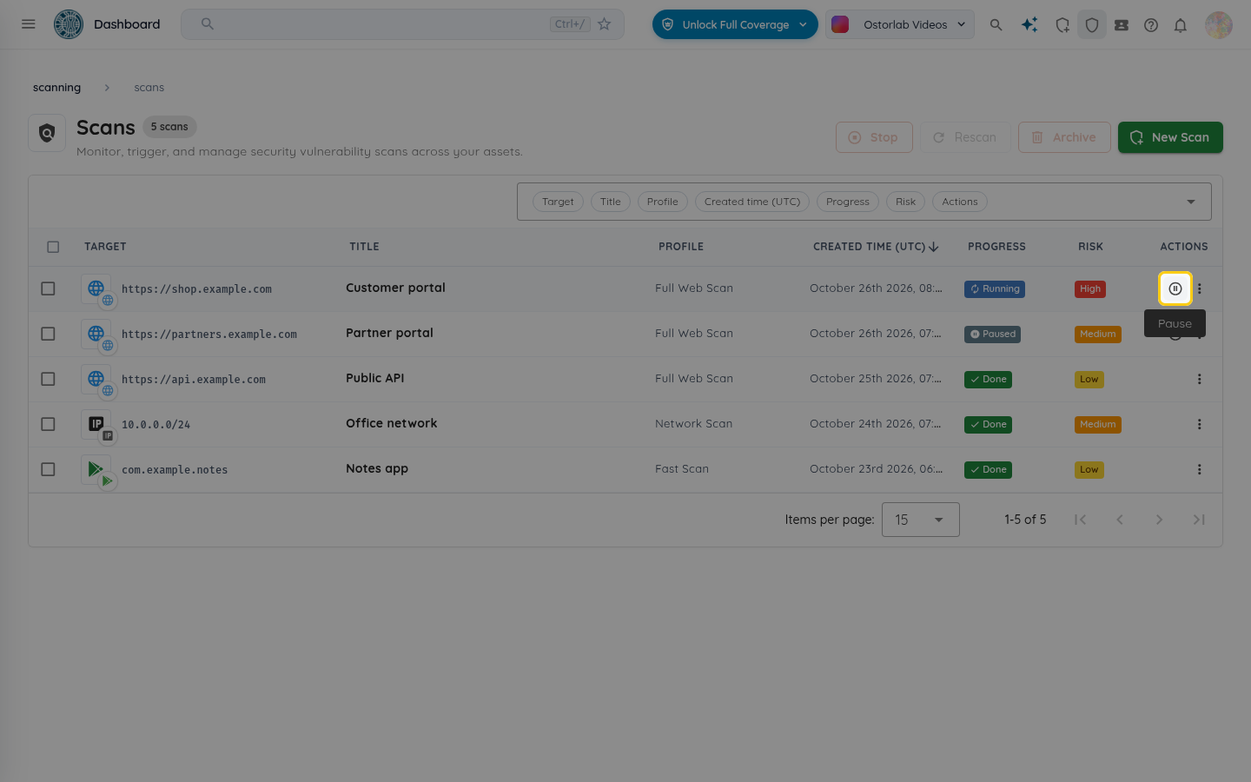This screenshot has height=782, width=1251.
Task: Sort by Created Time (UTC) column
Action: point(876,247)
